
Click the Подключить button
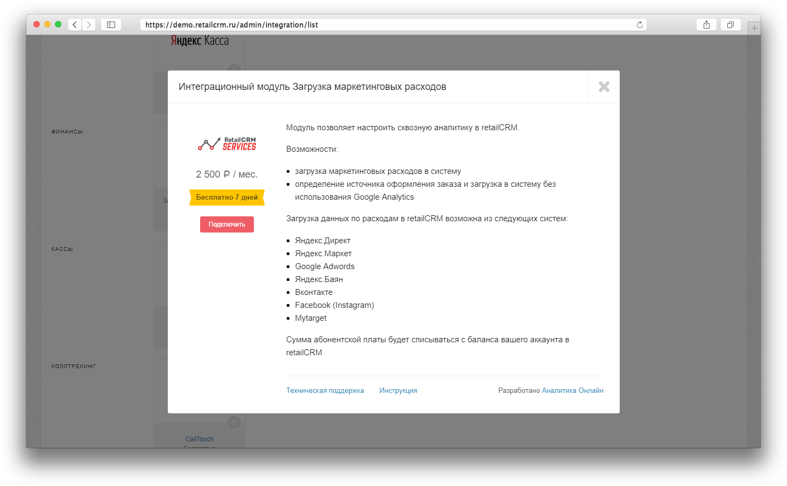coord(226,224)
